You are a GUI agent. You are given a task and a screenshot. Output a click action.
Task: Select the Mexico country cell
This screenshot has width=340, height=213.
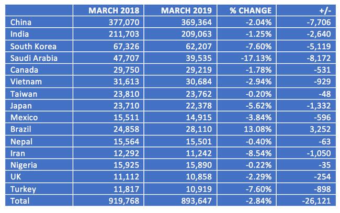pos(39,117)
